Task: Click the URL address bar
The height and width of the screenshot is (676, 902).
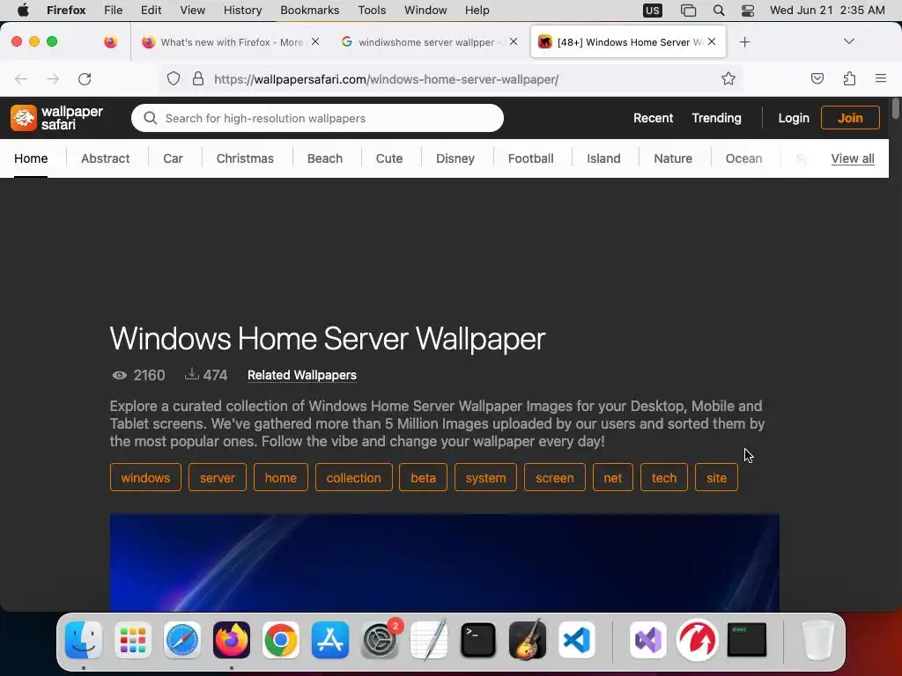Action: click(x=452, y=78)
